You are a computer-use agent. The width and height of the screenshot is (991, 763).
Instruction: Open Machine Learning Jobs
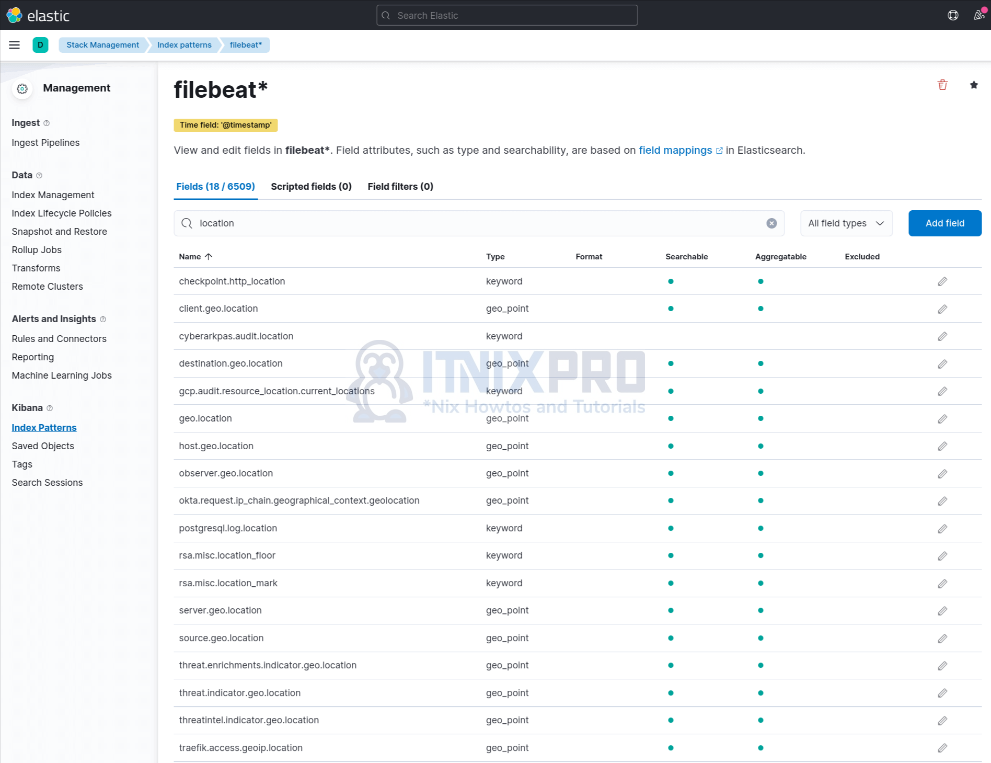point(62,375)
